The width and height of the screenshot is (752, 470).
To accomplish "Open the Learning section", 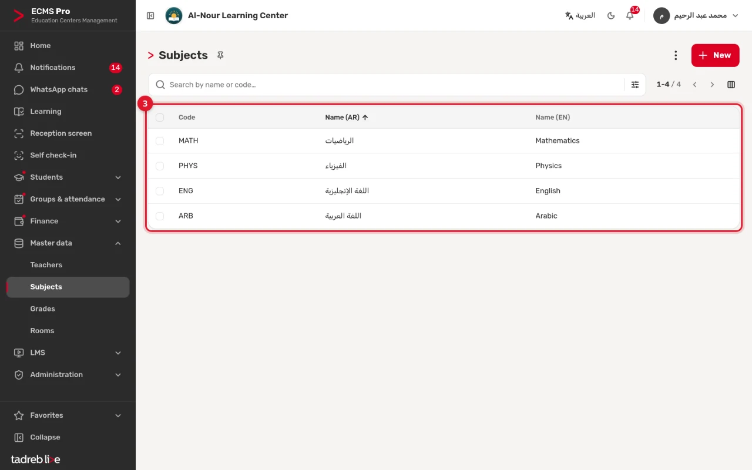I will point(68,112).
